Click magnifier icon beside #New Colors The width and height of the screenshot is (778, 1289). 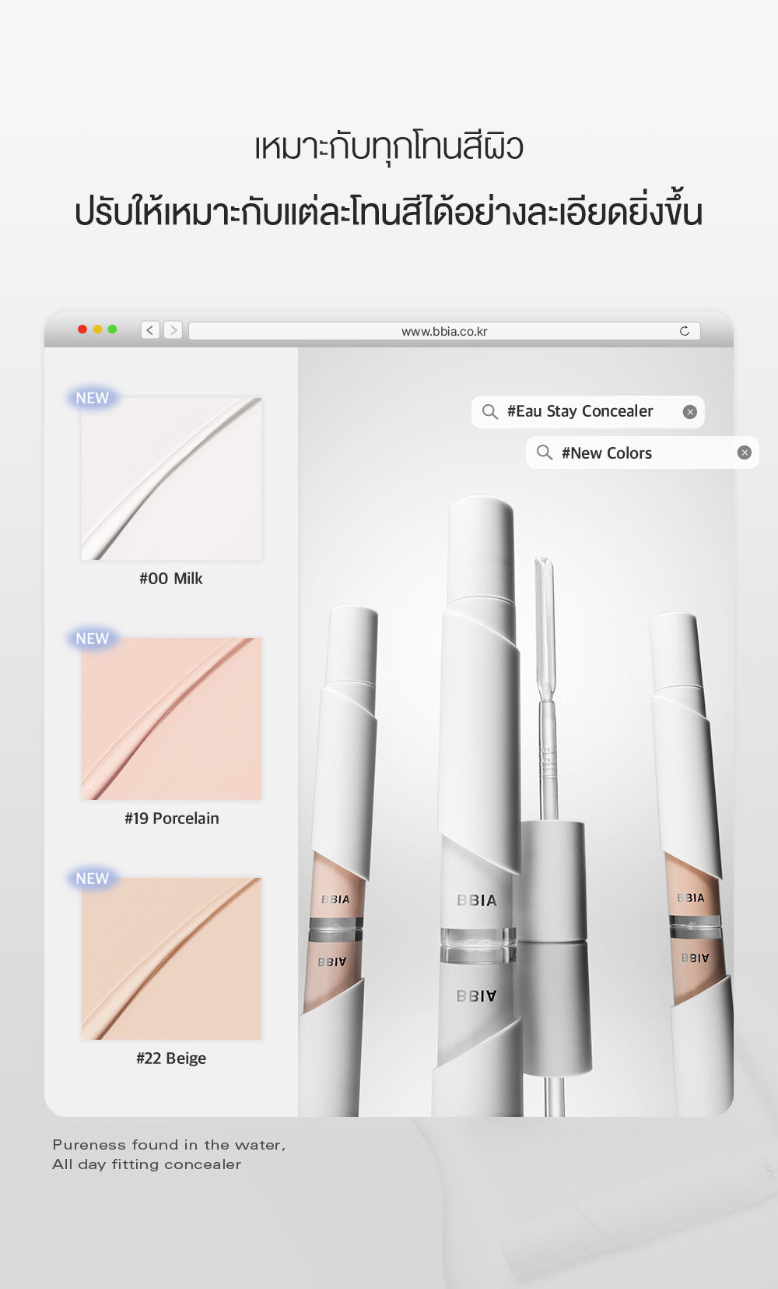(x=545, y=453)
